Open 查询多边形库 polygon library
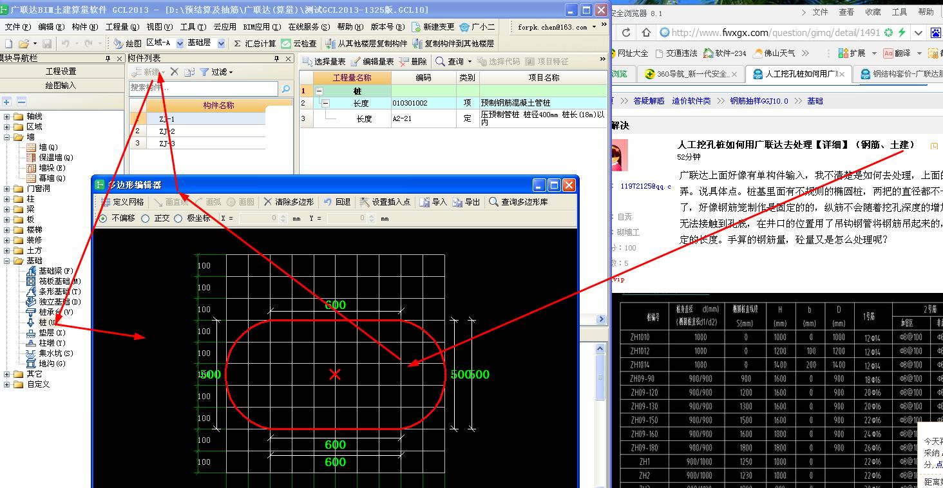 (x=519, y=202)
